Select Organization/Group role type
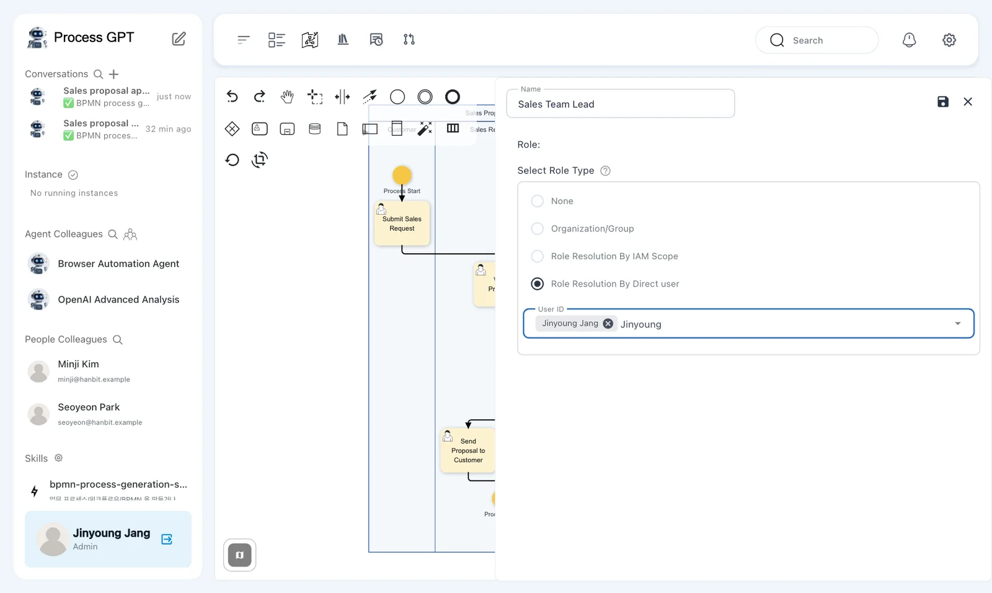This screenshot has width=992, height=593. coord(538,229)
